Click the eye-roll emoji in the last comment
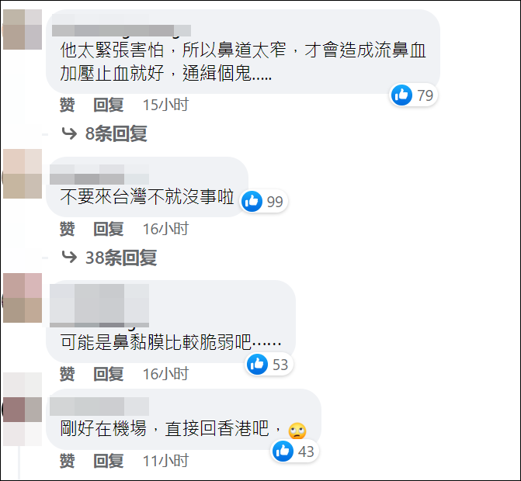521x481 pixels. (x=297, y=431)
